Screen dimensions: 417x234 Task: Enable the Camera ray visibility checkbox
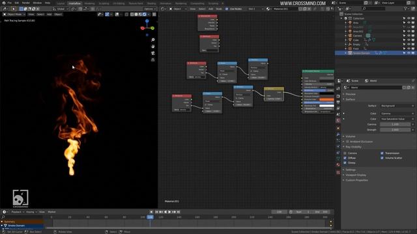coord(345,153)
